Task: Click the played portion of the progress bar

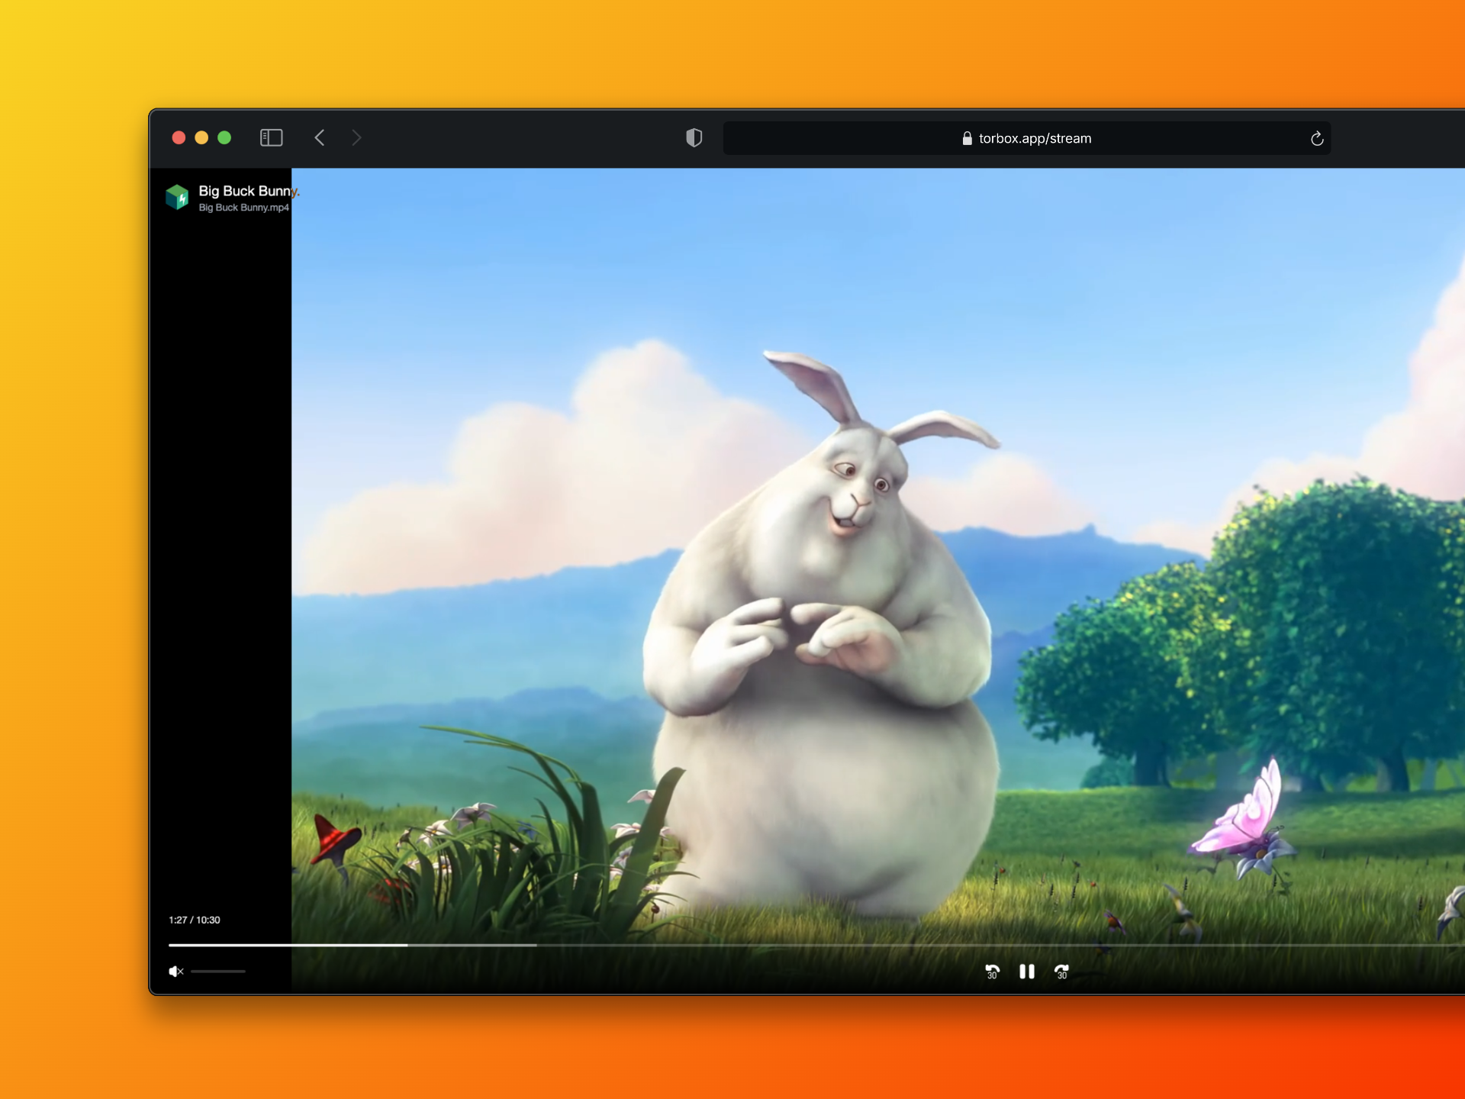Action: pyautogui.click(x=288, y=945)
